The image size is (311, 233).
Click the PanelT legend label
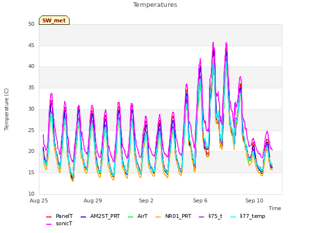click(64, 216)
